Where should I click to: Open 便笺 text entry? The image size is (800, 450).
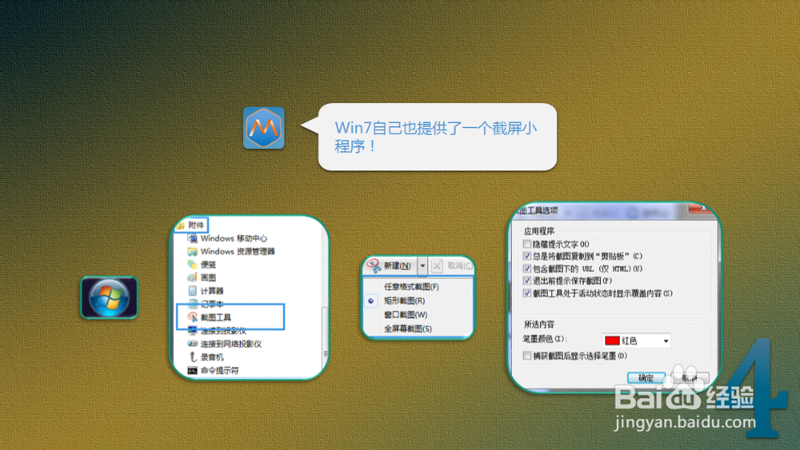click(x=208, y=265)
